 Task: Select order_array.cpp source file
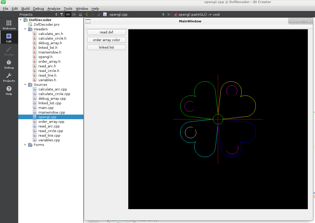click(x=51, y=122)
